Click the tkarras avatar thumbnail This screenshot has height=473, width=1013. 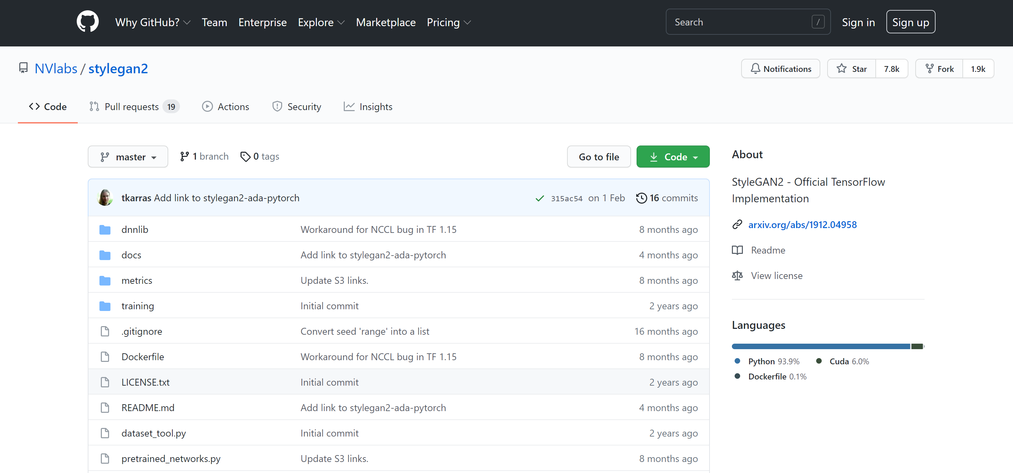tap(105, 198)
